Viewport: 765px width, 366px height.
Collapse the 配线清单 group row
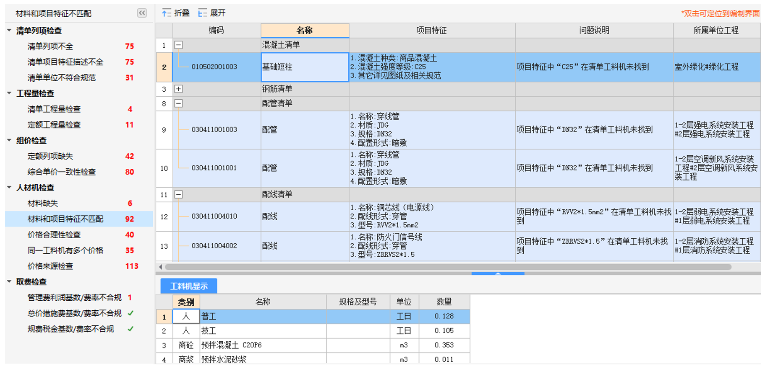pos(178,194)
